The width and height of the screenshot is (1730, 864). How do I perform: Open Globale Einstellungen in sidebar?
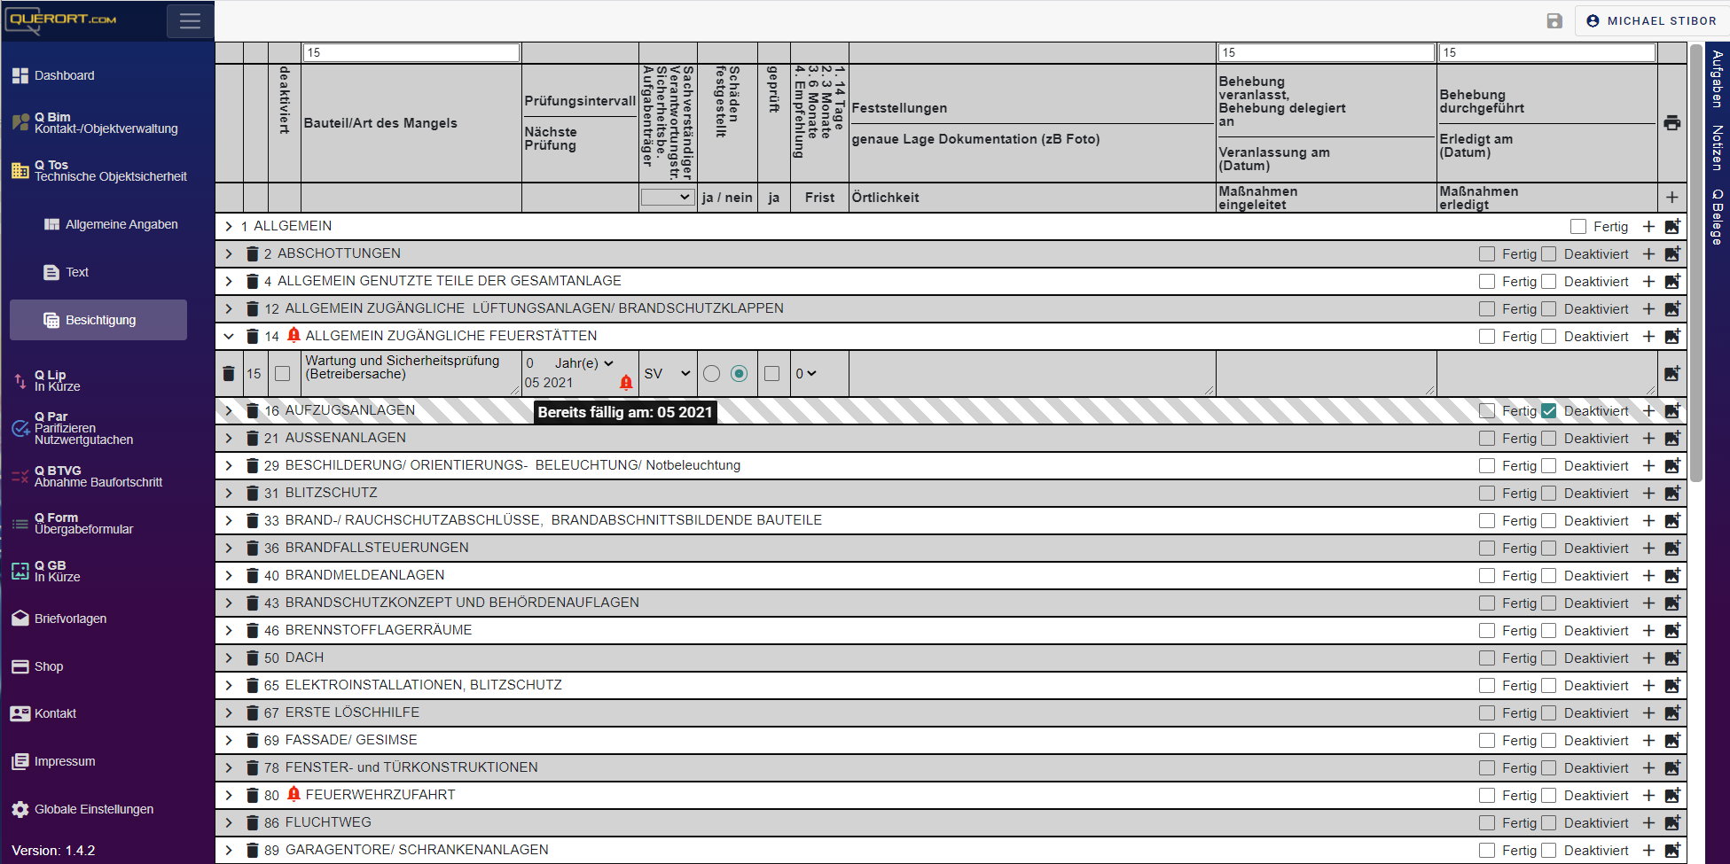click(x=93, y=809)
